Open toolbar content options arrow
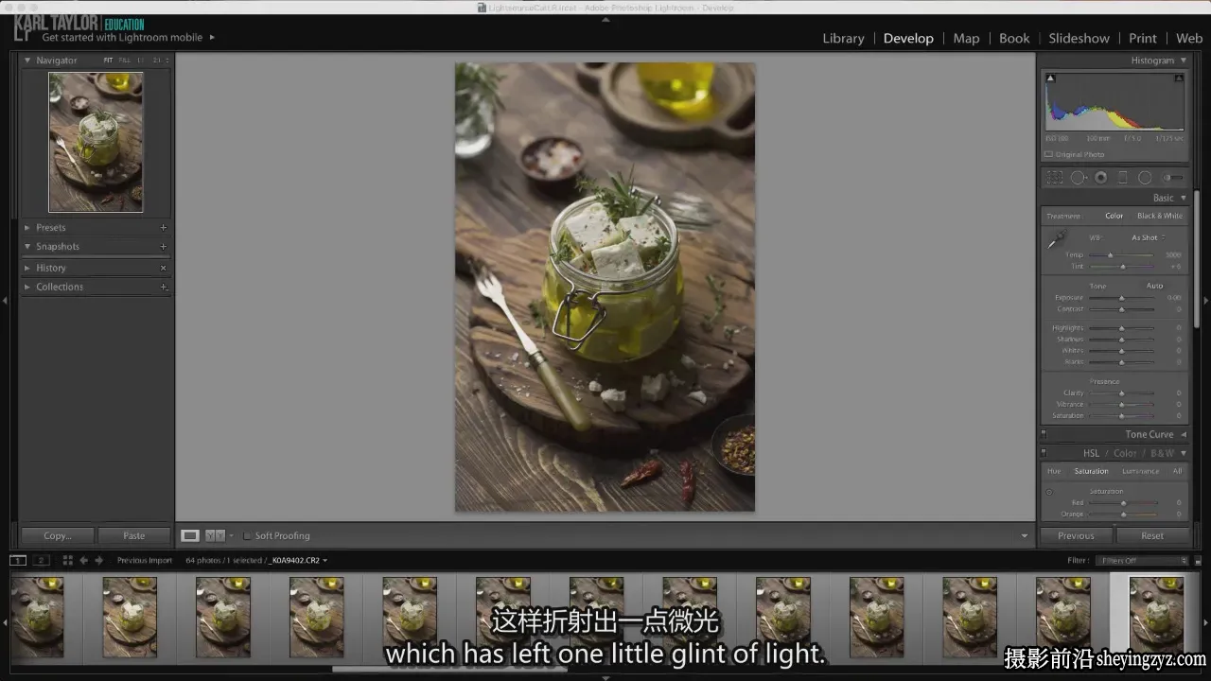Screen dimensions: 1211x681 [1024, 535]
